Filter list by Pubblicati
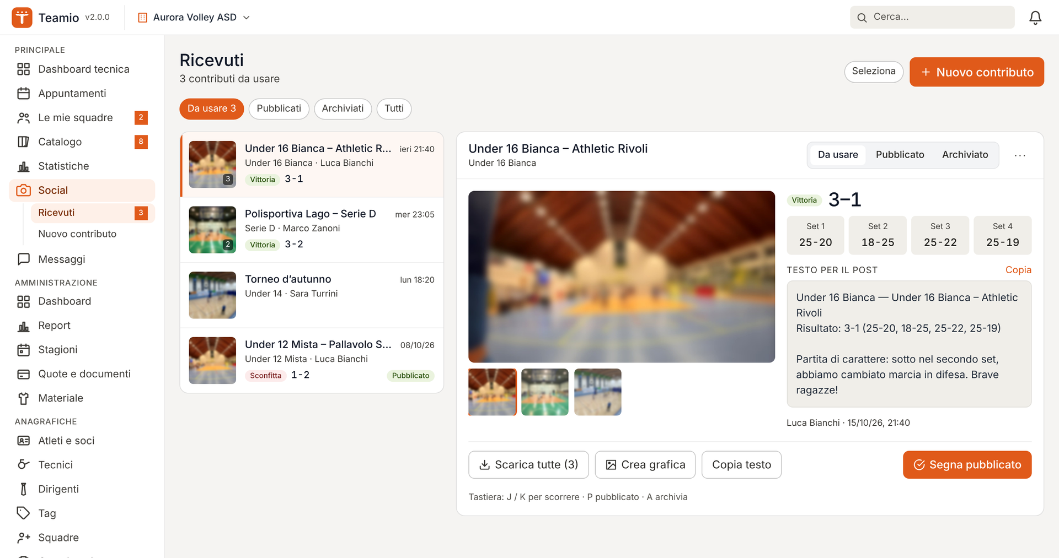1059x558 pixels. (x=279, y=109)
